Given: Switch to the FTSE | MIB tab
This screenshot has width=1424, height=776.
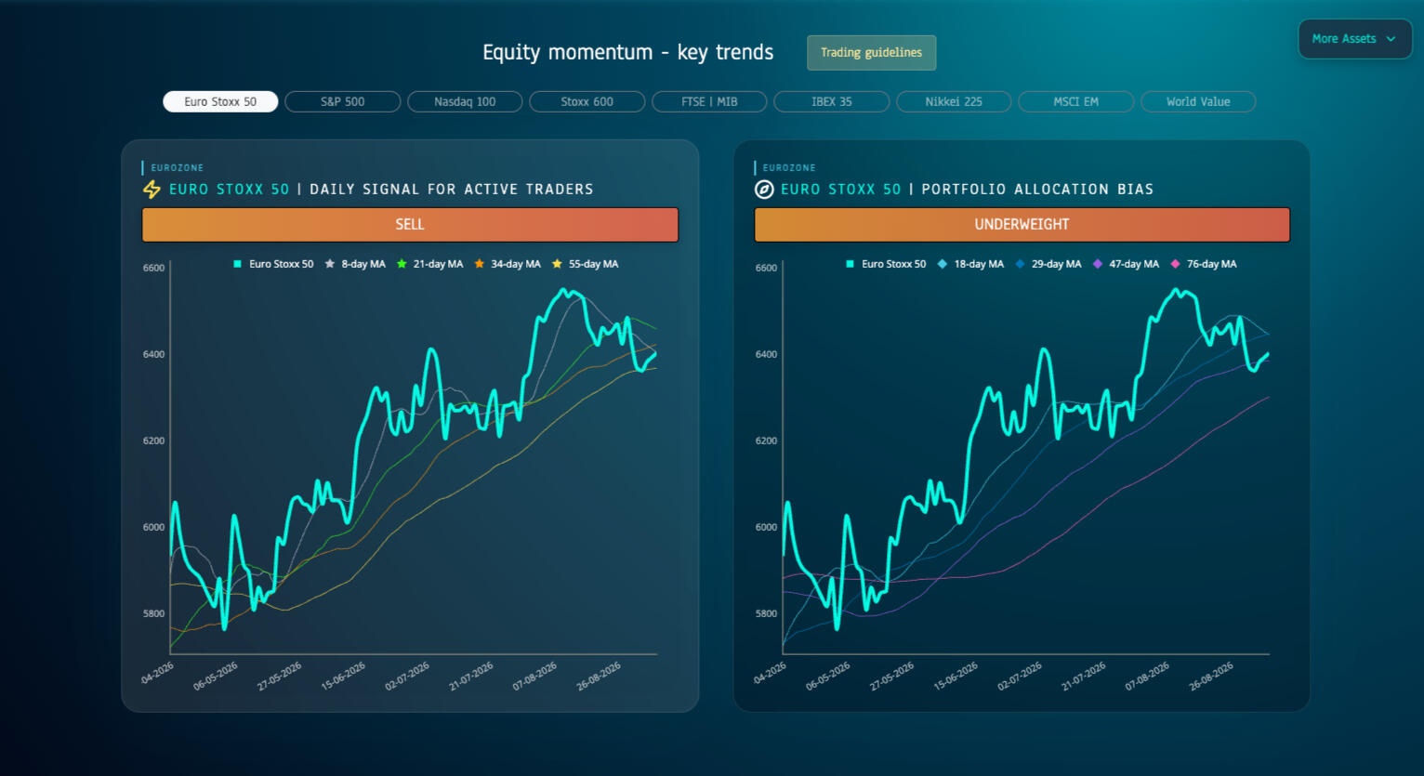Looking at the screenshot, I should (x=709, y=102).
